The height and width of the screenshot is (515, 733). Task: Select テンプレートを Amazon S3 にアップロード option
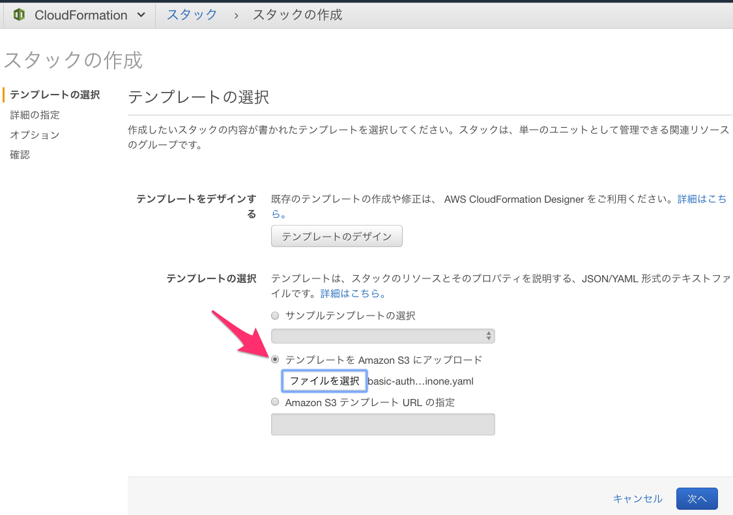[x=274, y=359]
